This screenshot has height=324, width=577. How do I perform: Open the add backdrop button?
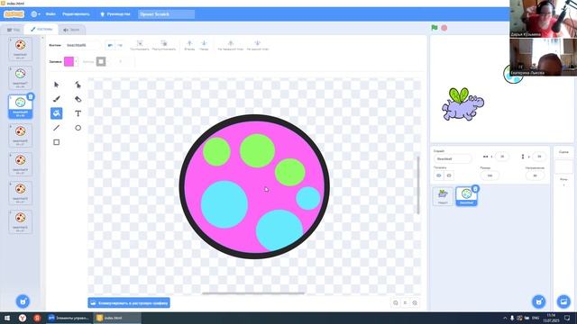[563, 301]
